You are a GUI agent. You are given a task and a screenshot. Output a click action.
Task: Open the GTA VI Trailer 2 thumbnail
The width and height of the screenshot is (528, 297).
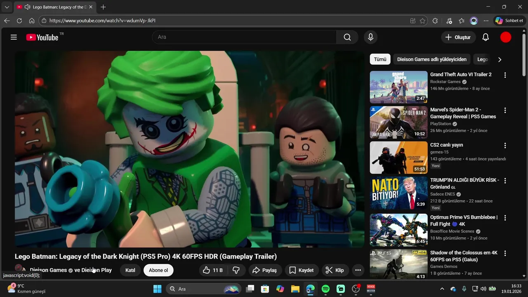click(398, 87)
